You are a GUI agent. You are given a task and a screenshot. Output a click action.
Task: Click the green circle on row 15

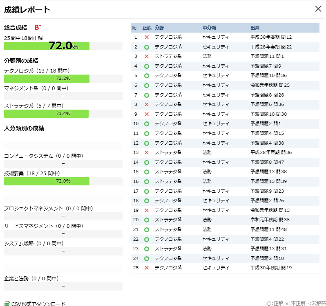(147, 172)
